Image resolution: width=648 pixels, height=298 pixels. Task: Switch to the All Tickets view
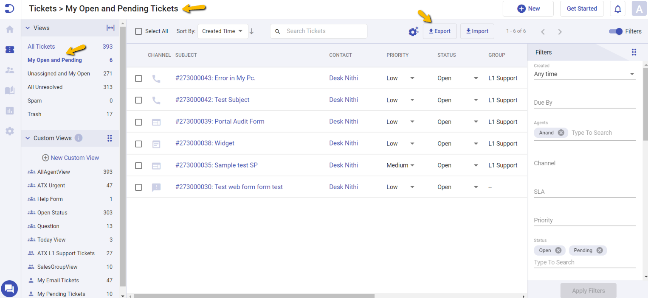tap(41, 46)
